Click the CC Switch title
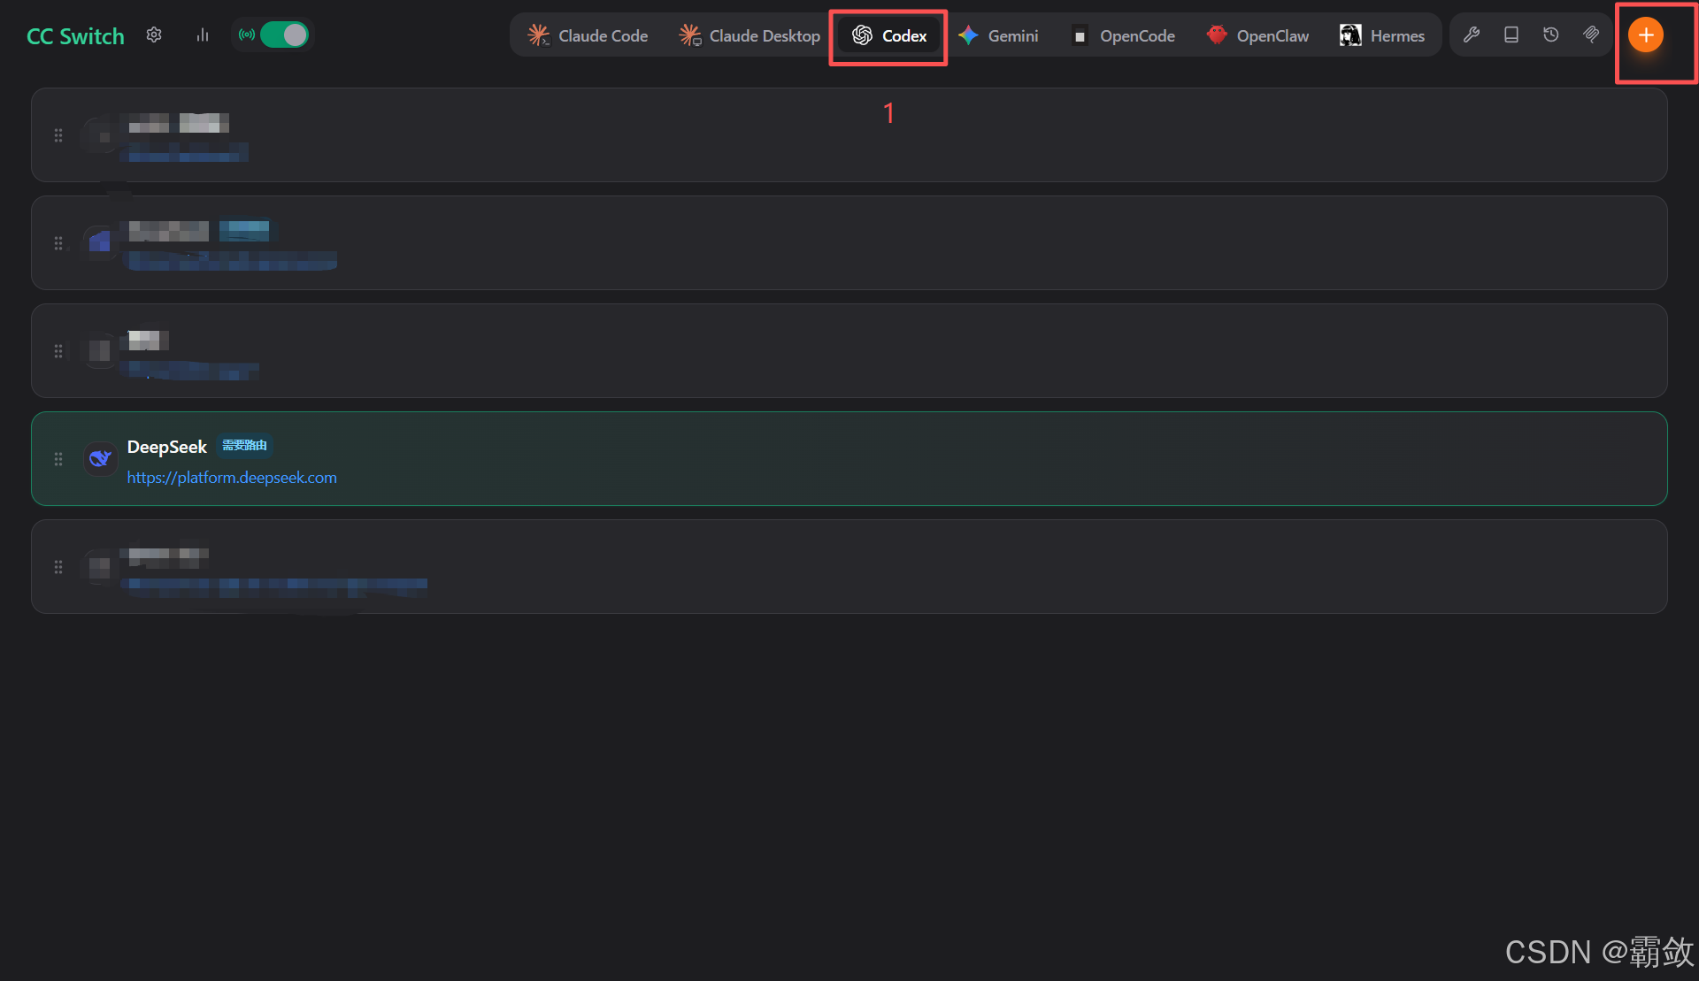 click(75, 36)
